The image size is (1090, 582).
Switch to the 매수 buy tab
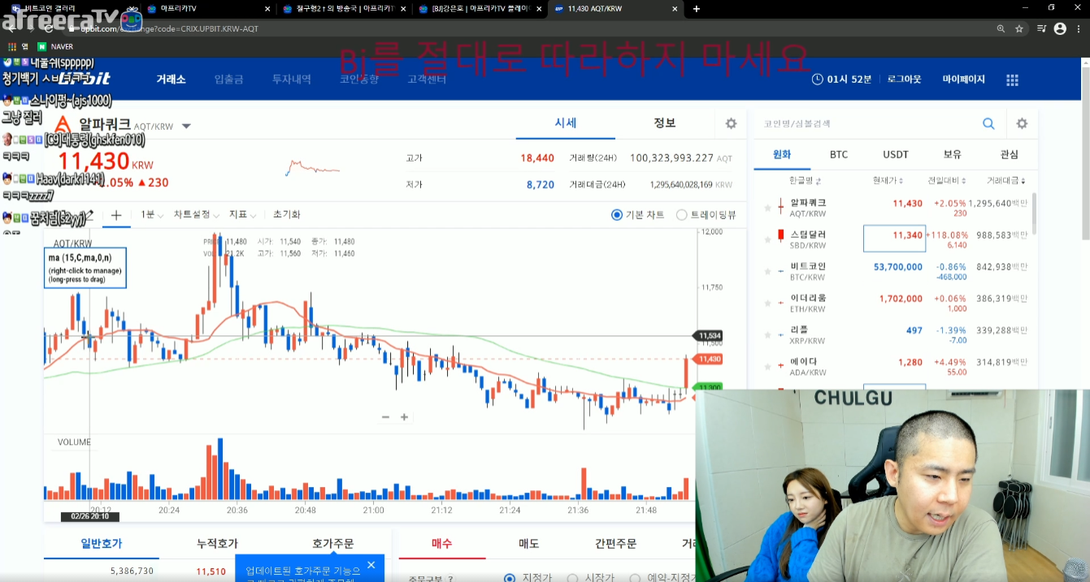click(x=442, y=544)
